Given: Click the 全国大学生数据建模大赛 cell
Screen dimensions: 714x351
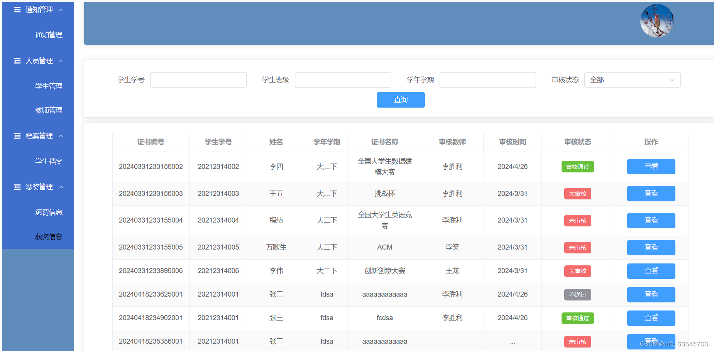Looking at the screenshot, I should 385,167.
